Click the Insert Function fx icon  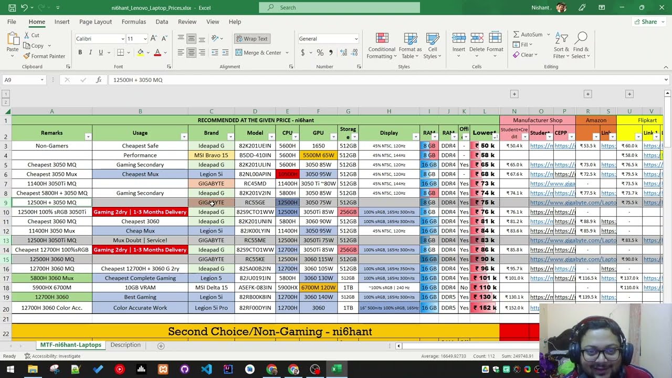pos(98,80)
